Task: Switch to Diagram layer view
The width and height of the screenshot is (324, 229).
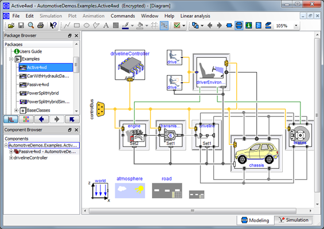Action: pyautogui.click(x=239, y=26)
